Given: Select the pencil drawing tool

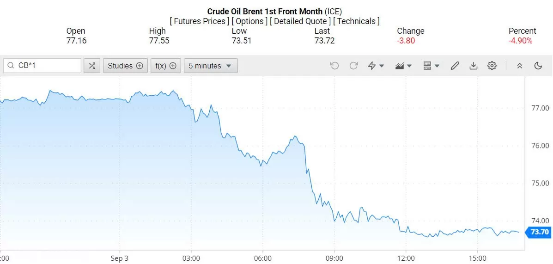Looking at the screenshot, I should [x=455, y=66].
